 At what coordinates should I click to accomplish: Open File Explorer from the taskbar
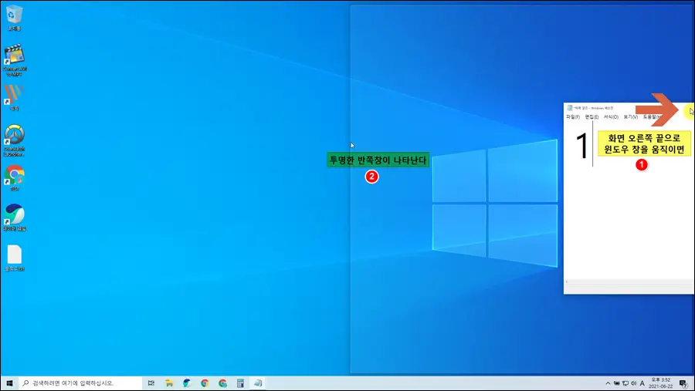169,383
